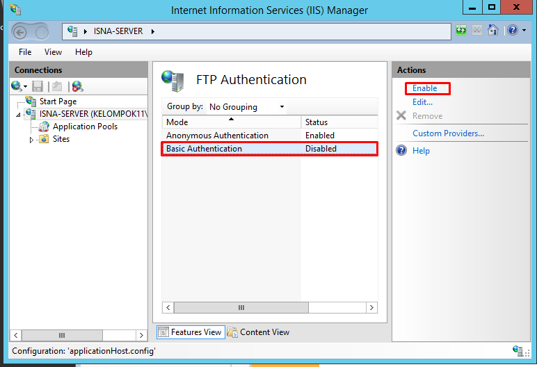
Task: Go forward with the navigation arrow
Action: click(42, 33)
